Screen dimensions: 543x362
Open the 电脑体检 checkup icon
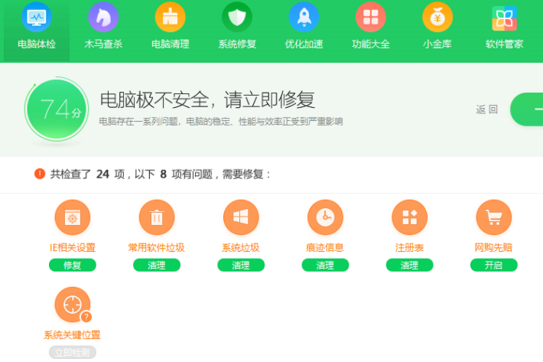point(37,17)
